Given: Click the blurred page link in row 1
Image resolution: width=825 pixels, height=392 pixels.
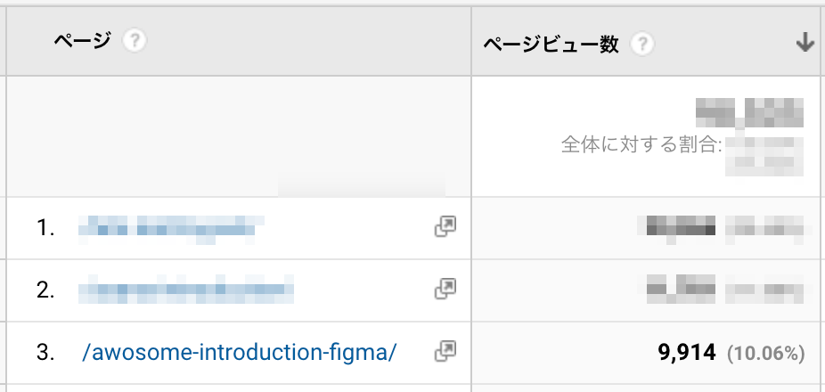Looking at the screenshot, I should tap(167, 228).
